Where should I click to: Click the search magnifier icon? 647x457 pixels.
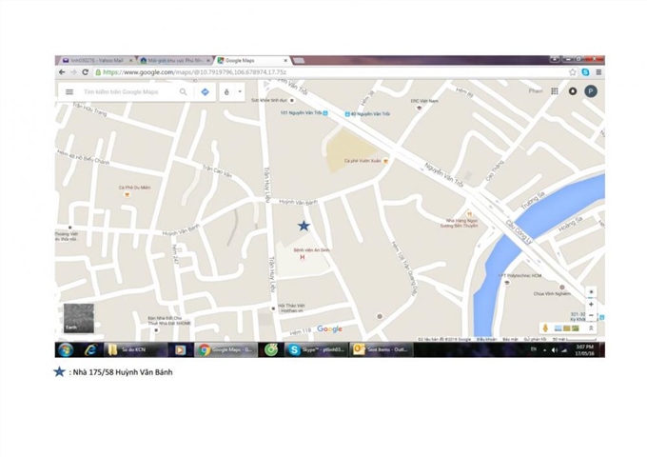coord(184,92)
